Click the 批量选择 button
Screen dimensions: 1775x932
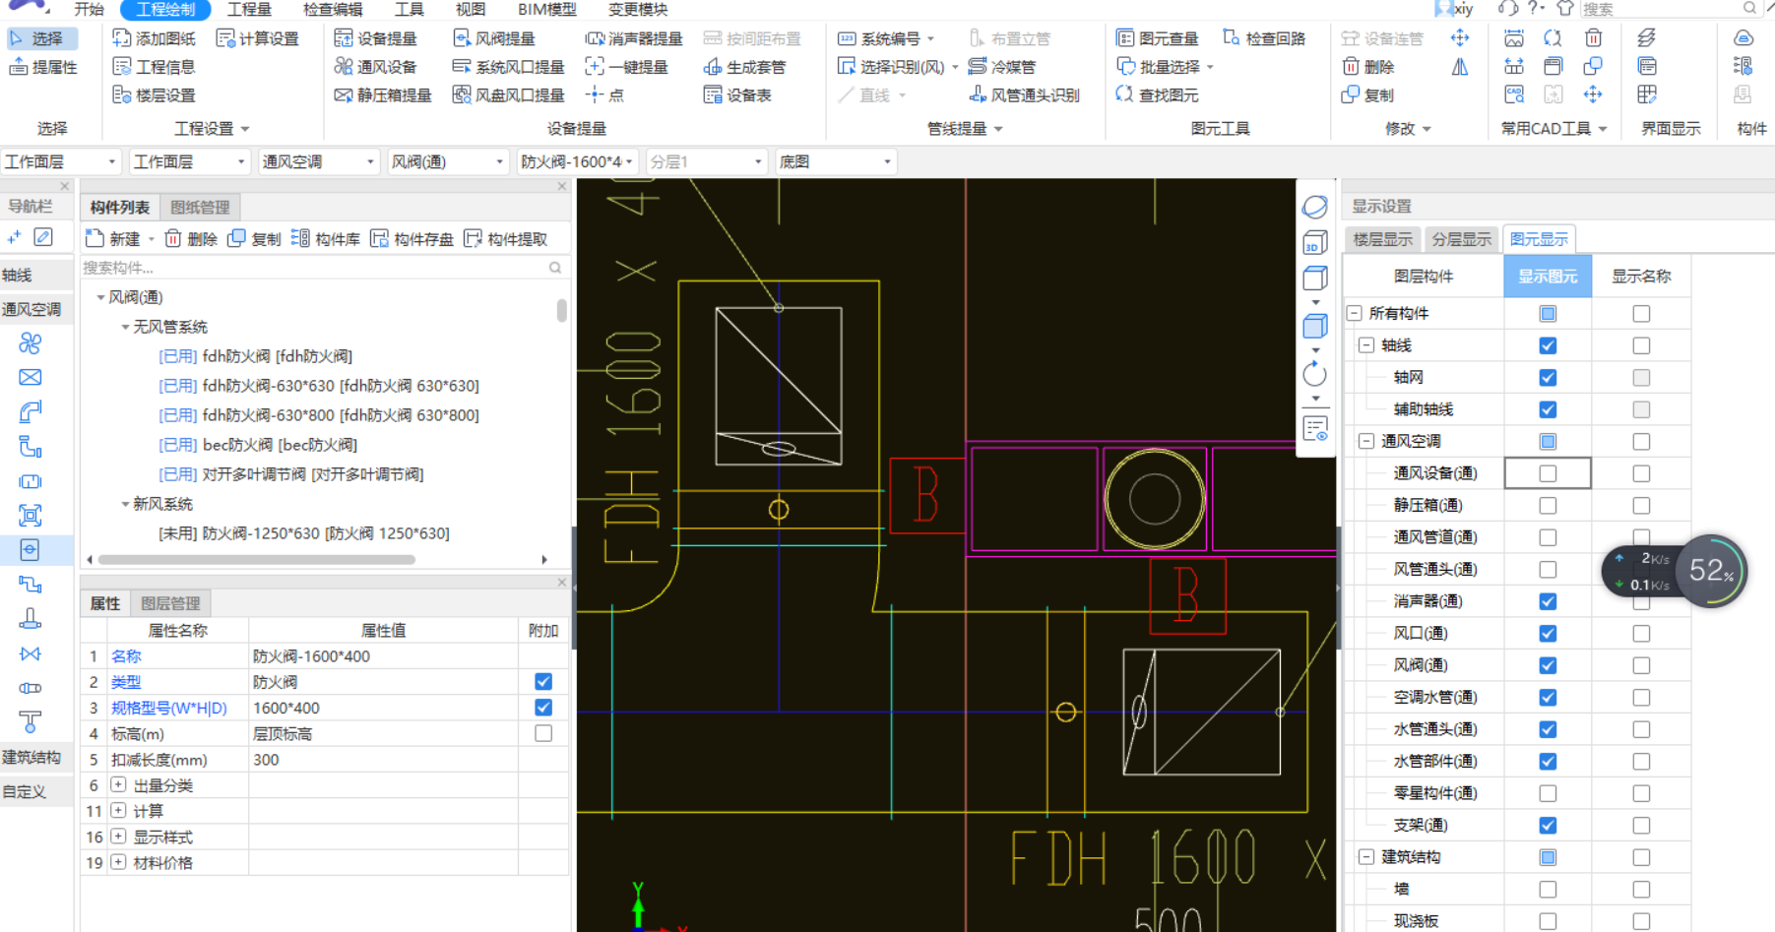1165,67
